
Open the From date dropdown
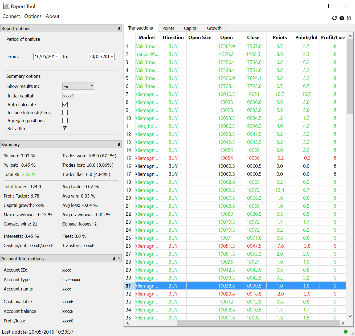(57, 56)
